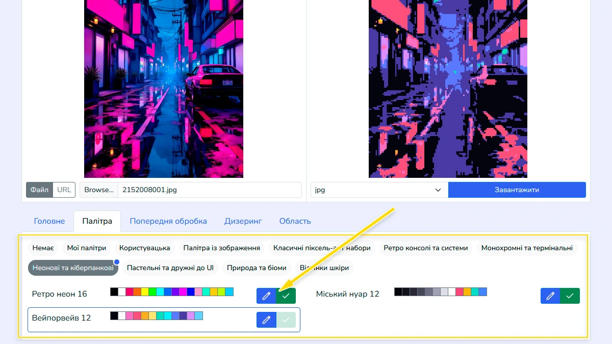Select Ретро консолі та системи category
The image size is (612, 344).
425,248
